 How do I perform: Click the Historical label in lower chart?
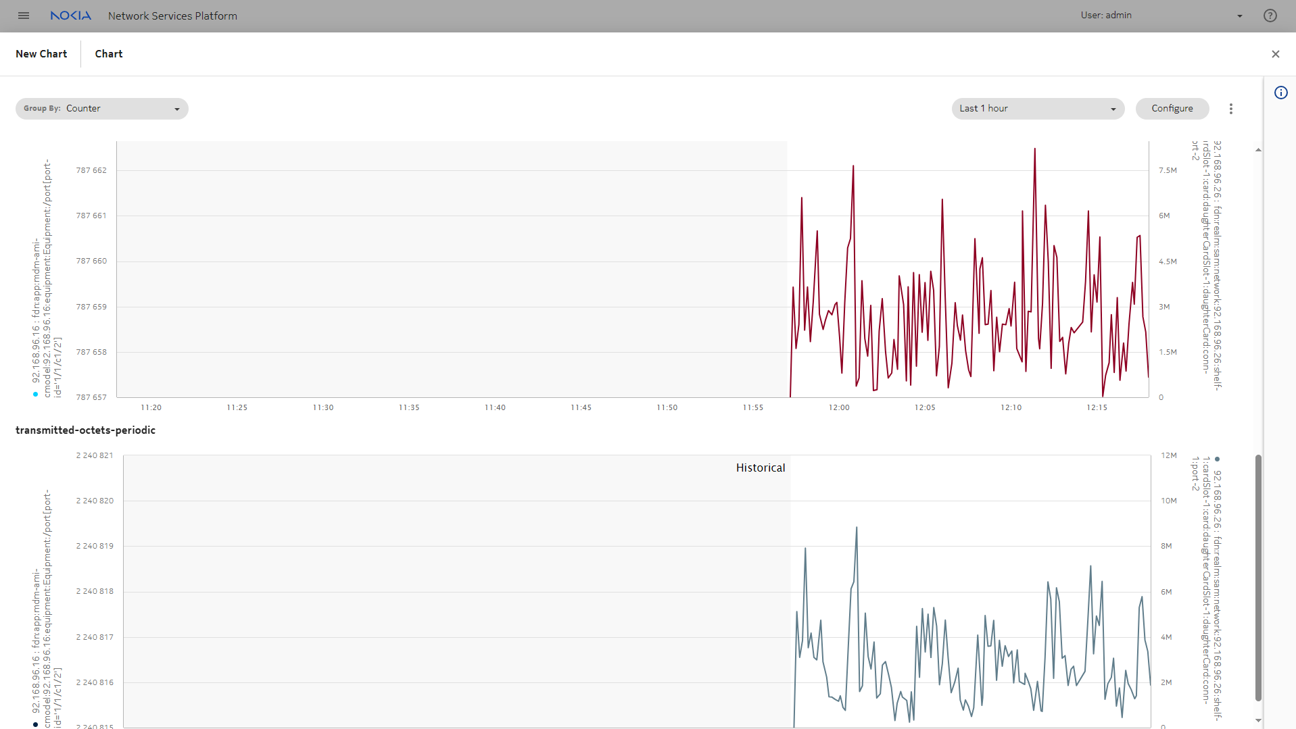[760, 468]
